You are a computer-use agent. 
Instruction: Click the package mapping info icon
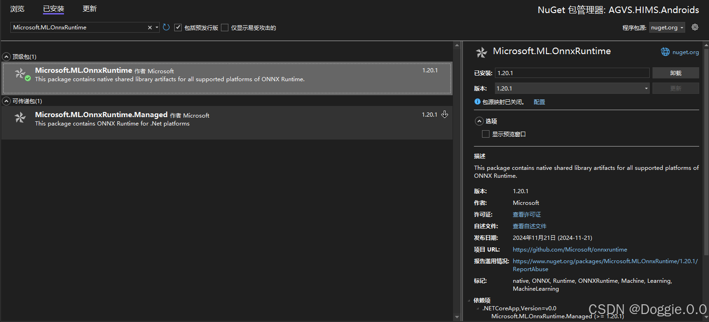point(477,102)
